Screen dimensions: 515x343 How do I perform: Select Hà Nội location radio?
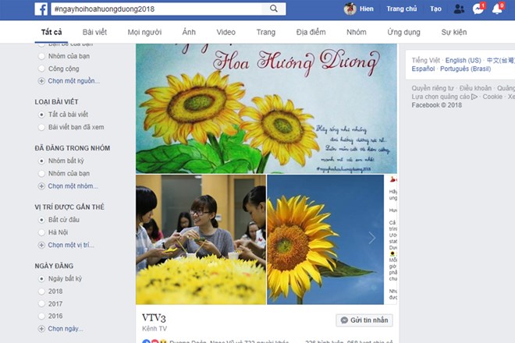point(41,232)
